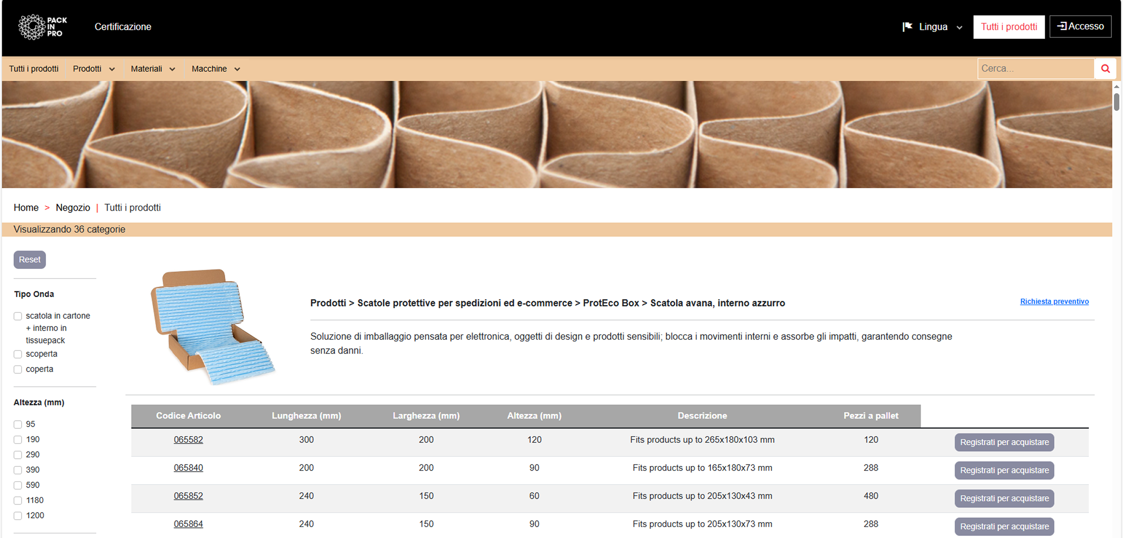Check the scoperta filter checkbox

pyautogui.click(x=18, y=355)
